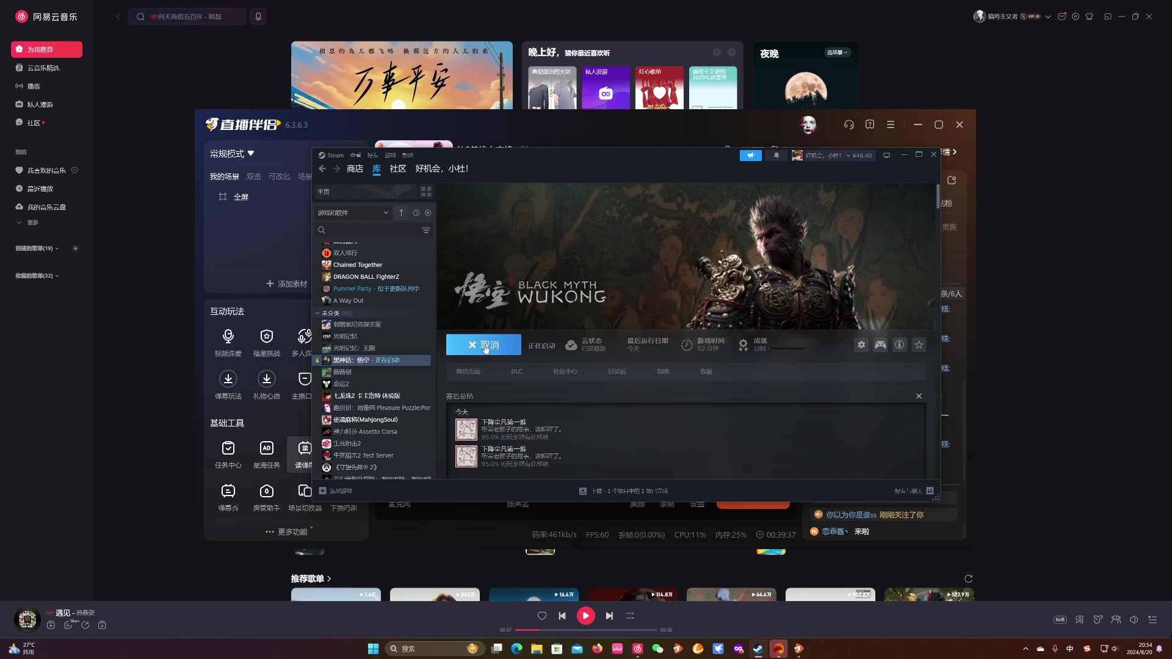The height and width of the screenshot is (659, 1172).
Task: Open 视频连麦 tool in 直播伴侣
Action: click(x=228, y=342)
